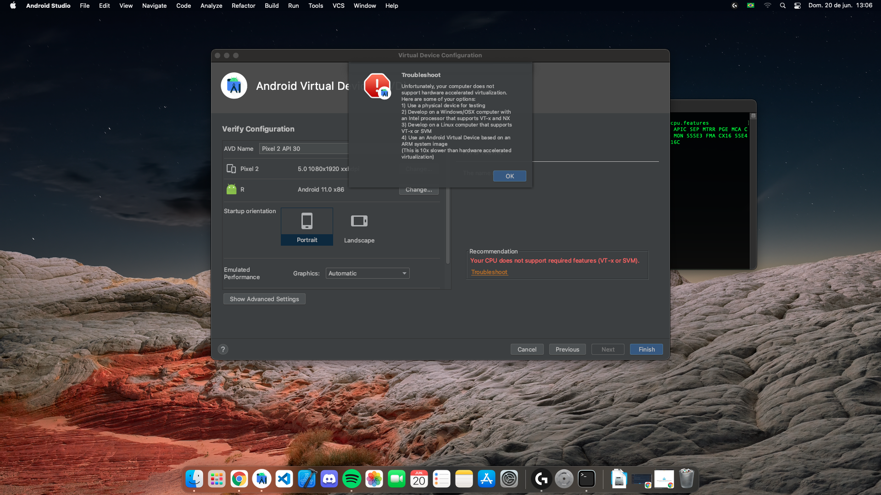Open Android Studio from the Dock

click(x=262, y=479)
